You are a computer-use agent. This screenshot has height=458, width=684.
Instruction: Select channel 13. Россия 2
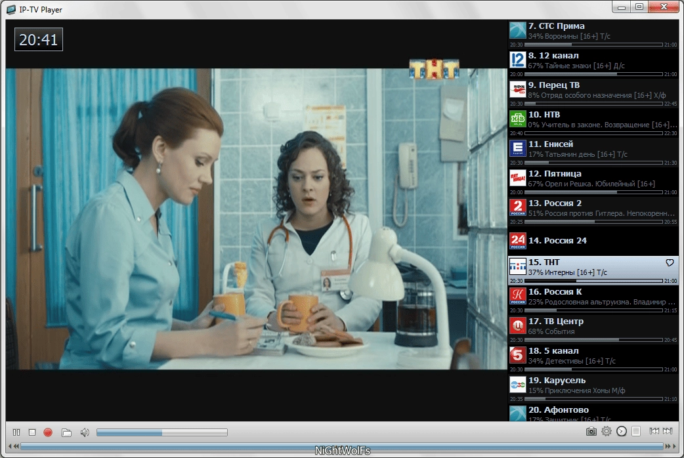click(x=593, y=212)
